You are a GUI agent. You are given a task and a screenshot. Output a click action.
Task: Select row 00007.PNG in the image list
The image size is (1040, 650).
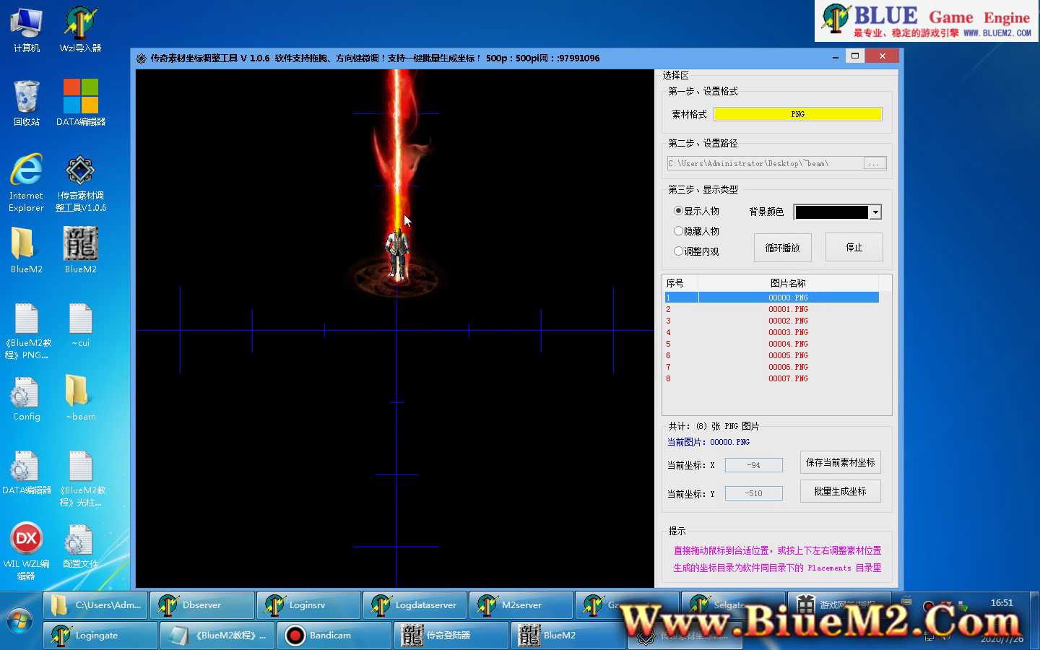[x=771, y=378]
